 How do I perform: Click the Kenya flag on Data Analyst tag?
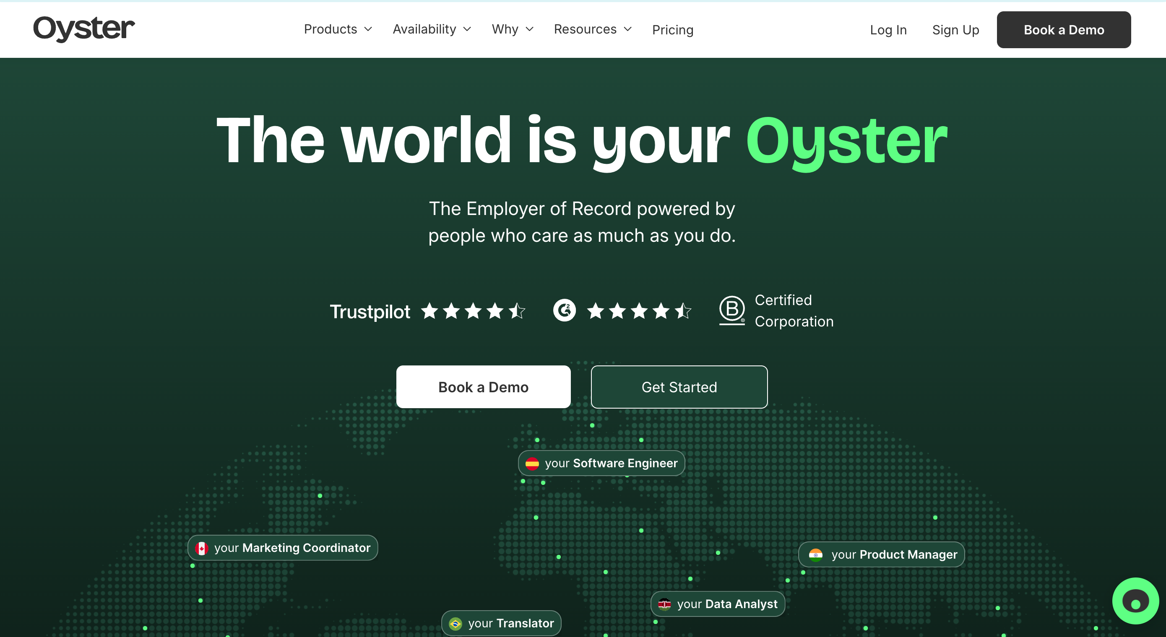click(664, 604)
